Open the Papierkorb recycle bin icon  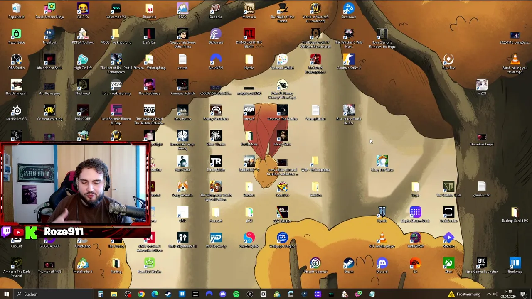click(16, 11)
